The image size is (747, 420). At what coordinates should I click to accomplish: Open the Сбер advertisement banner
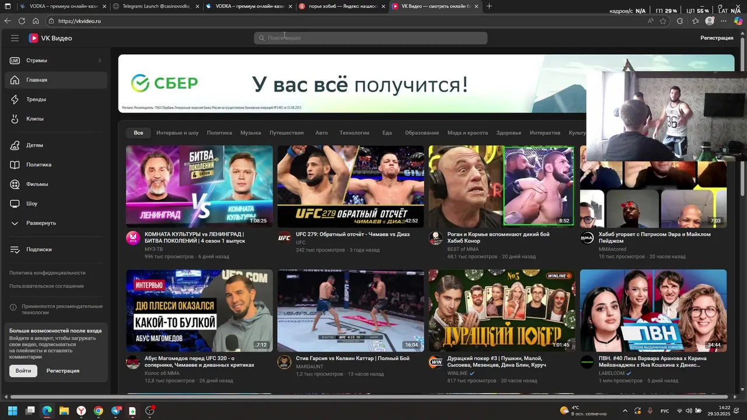tap(426, 83)
